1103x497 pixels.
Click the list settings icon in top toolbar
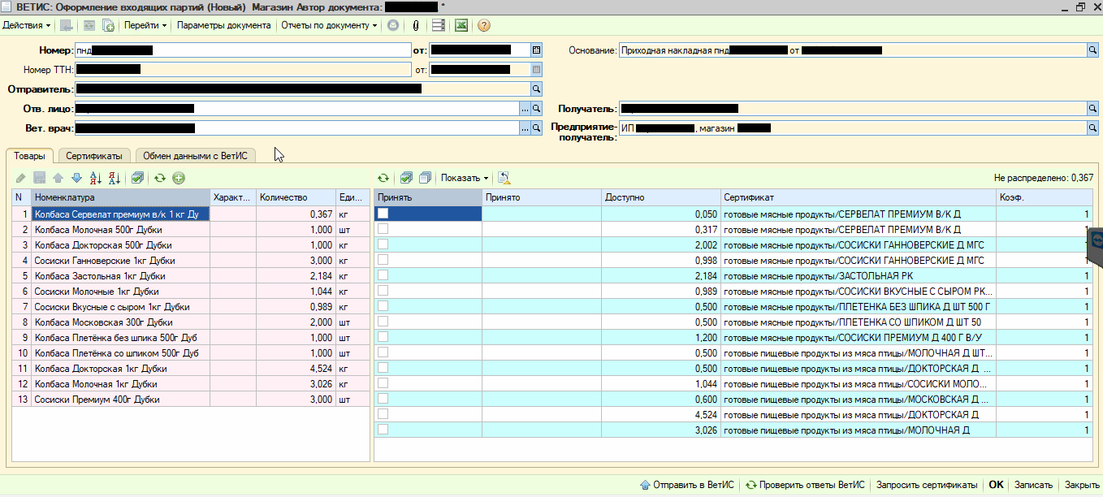(x=439, y=25)
